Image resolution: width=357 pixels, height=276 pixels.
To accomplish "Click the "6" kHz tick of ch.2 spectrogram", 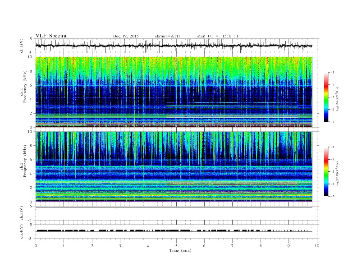I will tap(31, 160).
